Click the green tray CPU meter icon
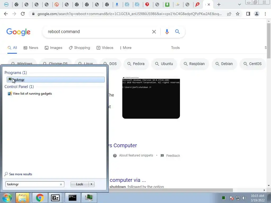Screen dimensions: 271x203 point(223,198)
